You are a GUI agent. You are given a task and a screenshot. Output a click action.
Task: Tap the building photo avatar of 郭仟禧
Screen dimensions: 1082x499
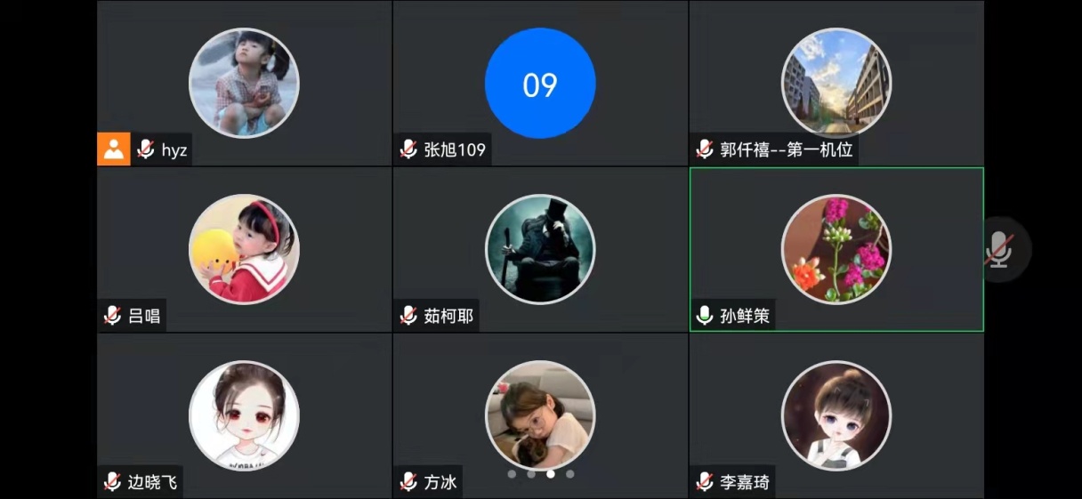[836, 84]
